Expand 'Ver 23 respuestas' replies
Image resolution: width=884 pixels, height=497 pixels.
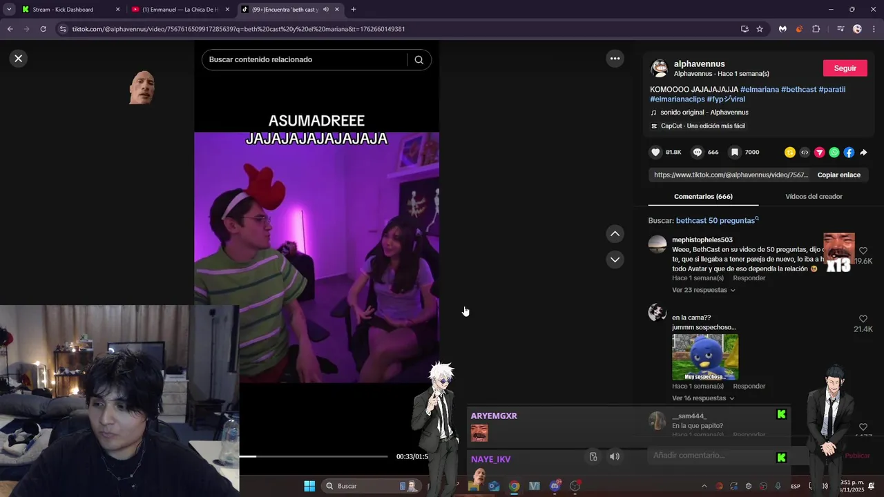click(x=703, y=291)
